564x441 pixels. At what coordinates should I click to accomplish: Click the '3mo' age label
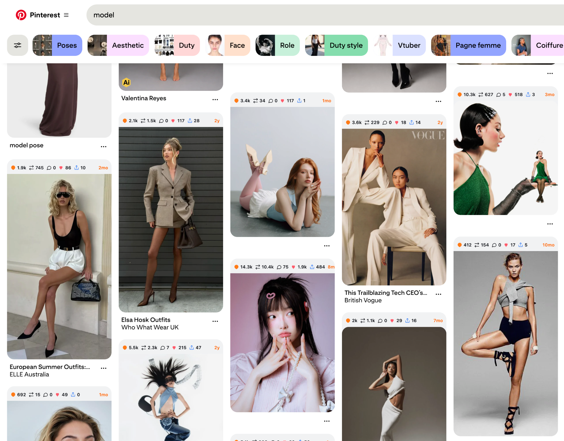point(549,95)
